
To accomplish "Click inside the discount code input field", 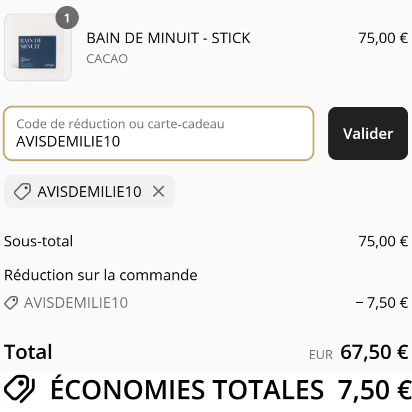I will coord(159,133).
